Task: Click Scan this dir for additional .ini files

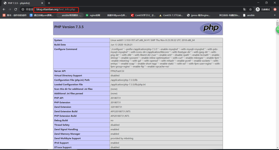Action: pos(73,89)
